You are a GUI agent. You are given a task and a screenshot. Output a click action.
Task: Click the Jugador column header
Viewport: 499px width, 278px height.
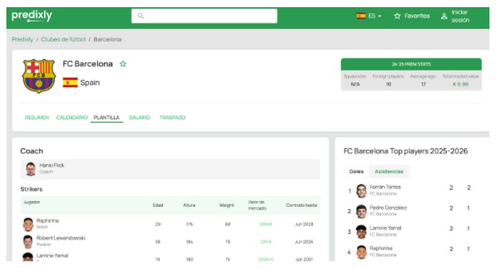tap(31, 202)
